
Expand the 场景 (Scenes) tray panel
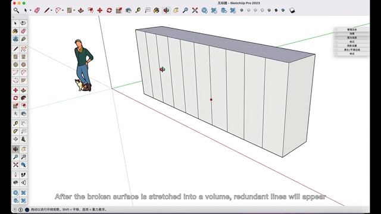(x=352, y=33)
